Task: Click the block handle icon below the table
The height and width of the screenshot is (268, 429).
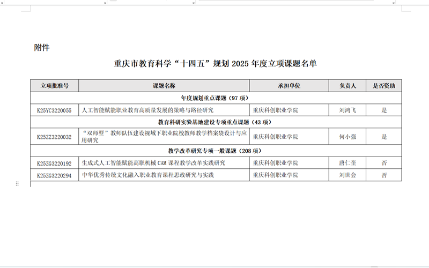Action: (x=17, y=184)
